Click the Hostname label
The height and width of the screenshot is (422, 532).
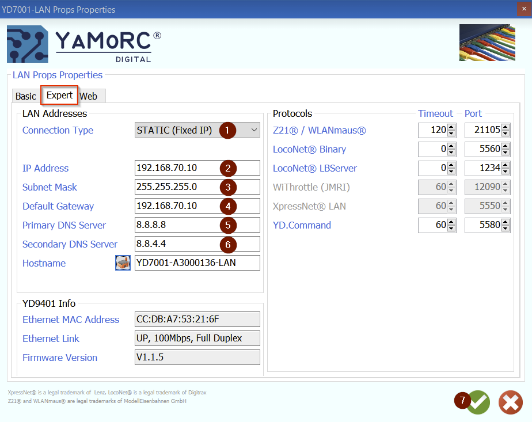[44, 263]
